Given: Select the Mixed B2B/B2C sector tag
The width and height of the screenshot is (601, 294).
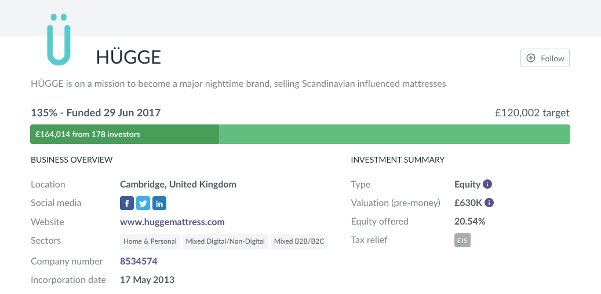Looking at the screenshot, I should click(x=299, y=241).
